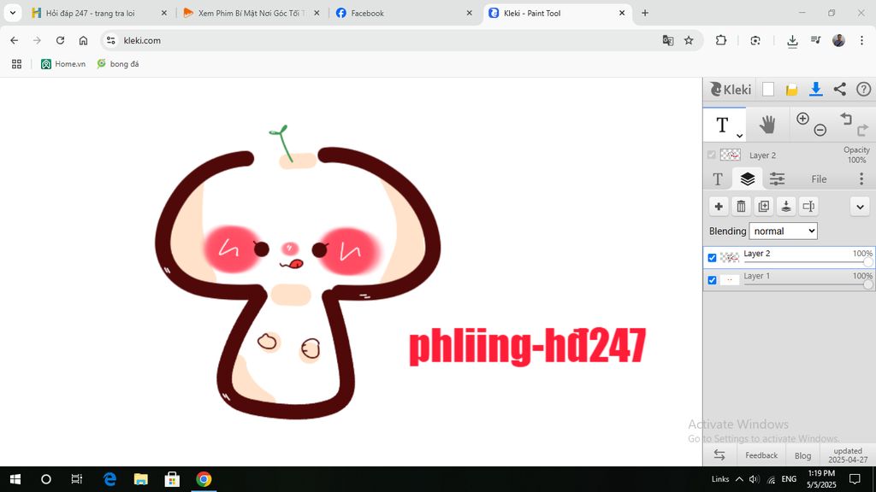Switch to the Facebook browser tab

coord(405,13)
